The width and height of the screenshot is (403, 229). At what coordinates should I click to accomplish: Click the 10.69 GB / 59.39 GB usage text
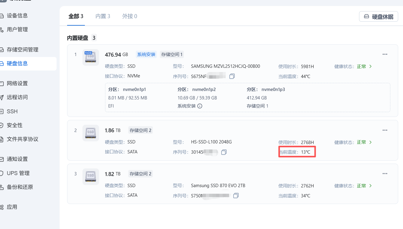point(197,98)
